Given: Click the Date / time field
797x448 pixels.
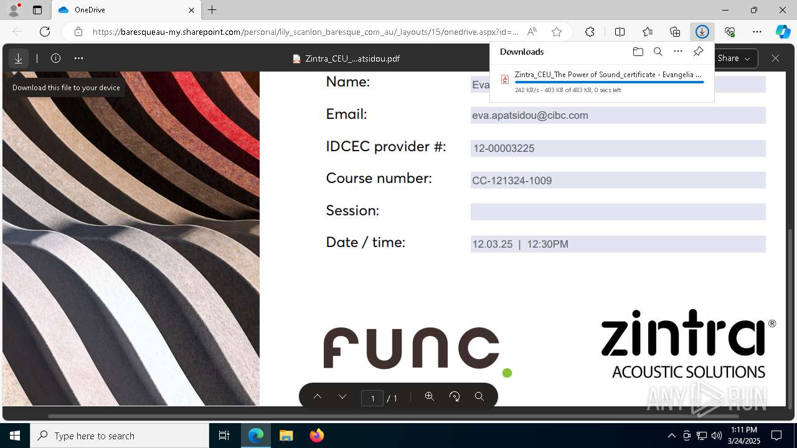Looking at the screenshot, I should pos(618,244).
